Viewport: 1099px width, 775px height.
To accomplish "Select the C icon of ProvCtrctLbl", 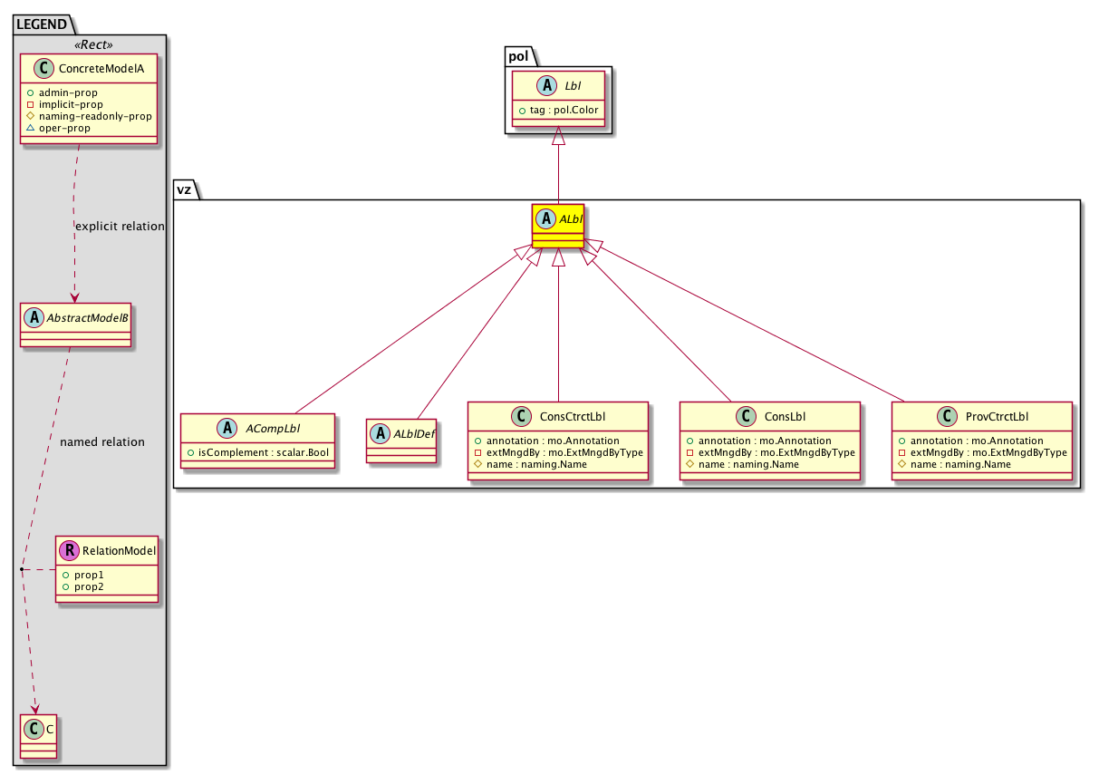I will point(943,416).
